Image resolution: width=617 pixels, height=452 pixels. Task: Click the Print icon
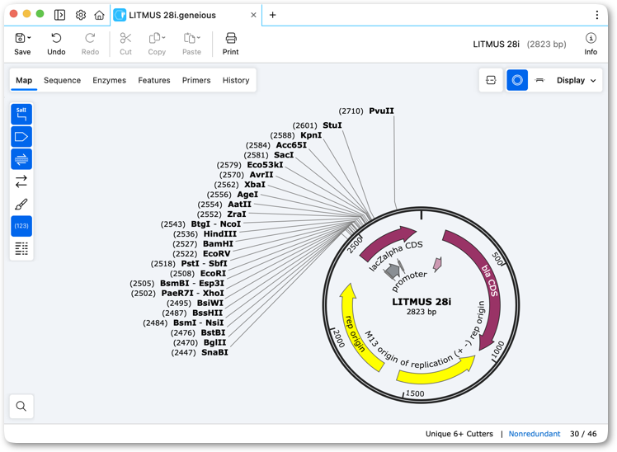[231, 38]
